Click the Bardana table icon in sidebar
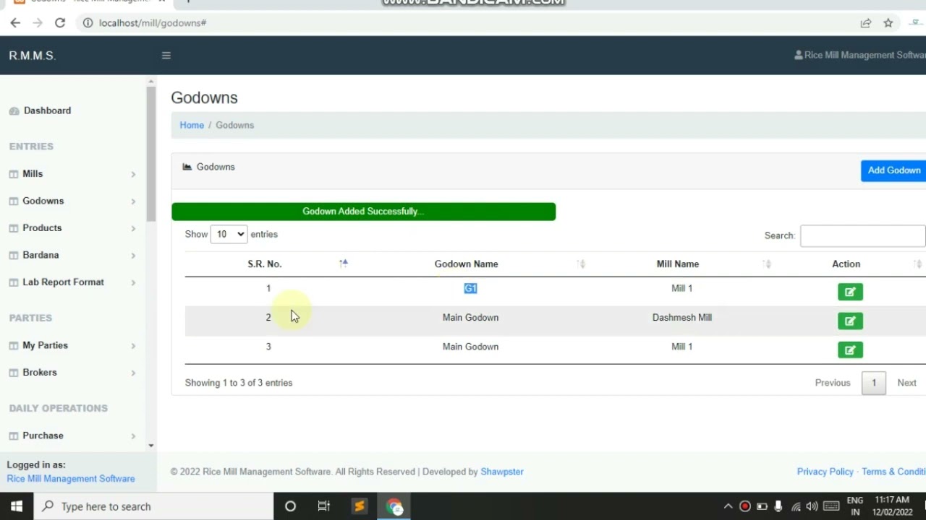The width and height of the screenshot is (926, 520). click(14, 256)
